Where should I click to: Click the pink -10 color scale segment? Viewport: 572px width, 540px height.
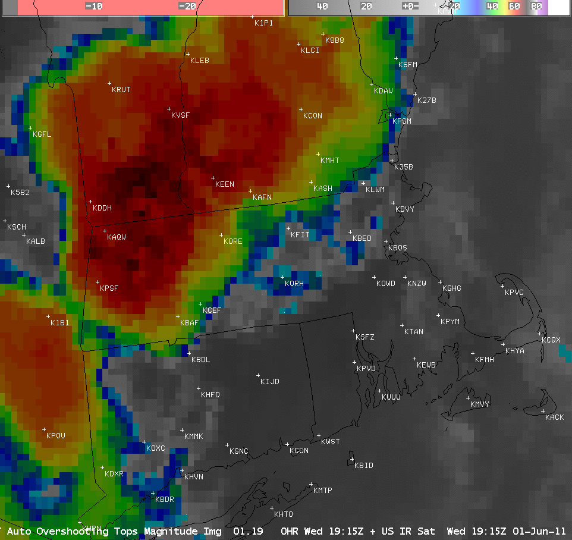click(x=93, y=7)
